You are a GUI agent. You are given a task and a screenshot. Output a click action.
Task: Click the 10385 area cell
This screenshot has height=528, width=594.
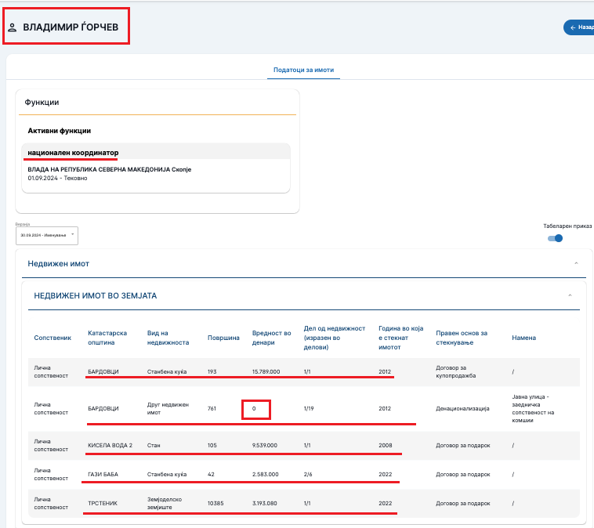pyautogui.click(x=216, y=504)
